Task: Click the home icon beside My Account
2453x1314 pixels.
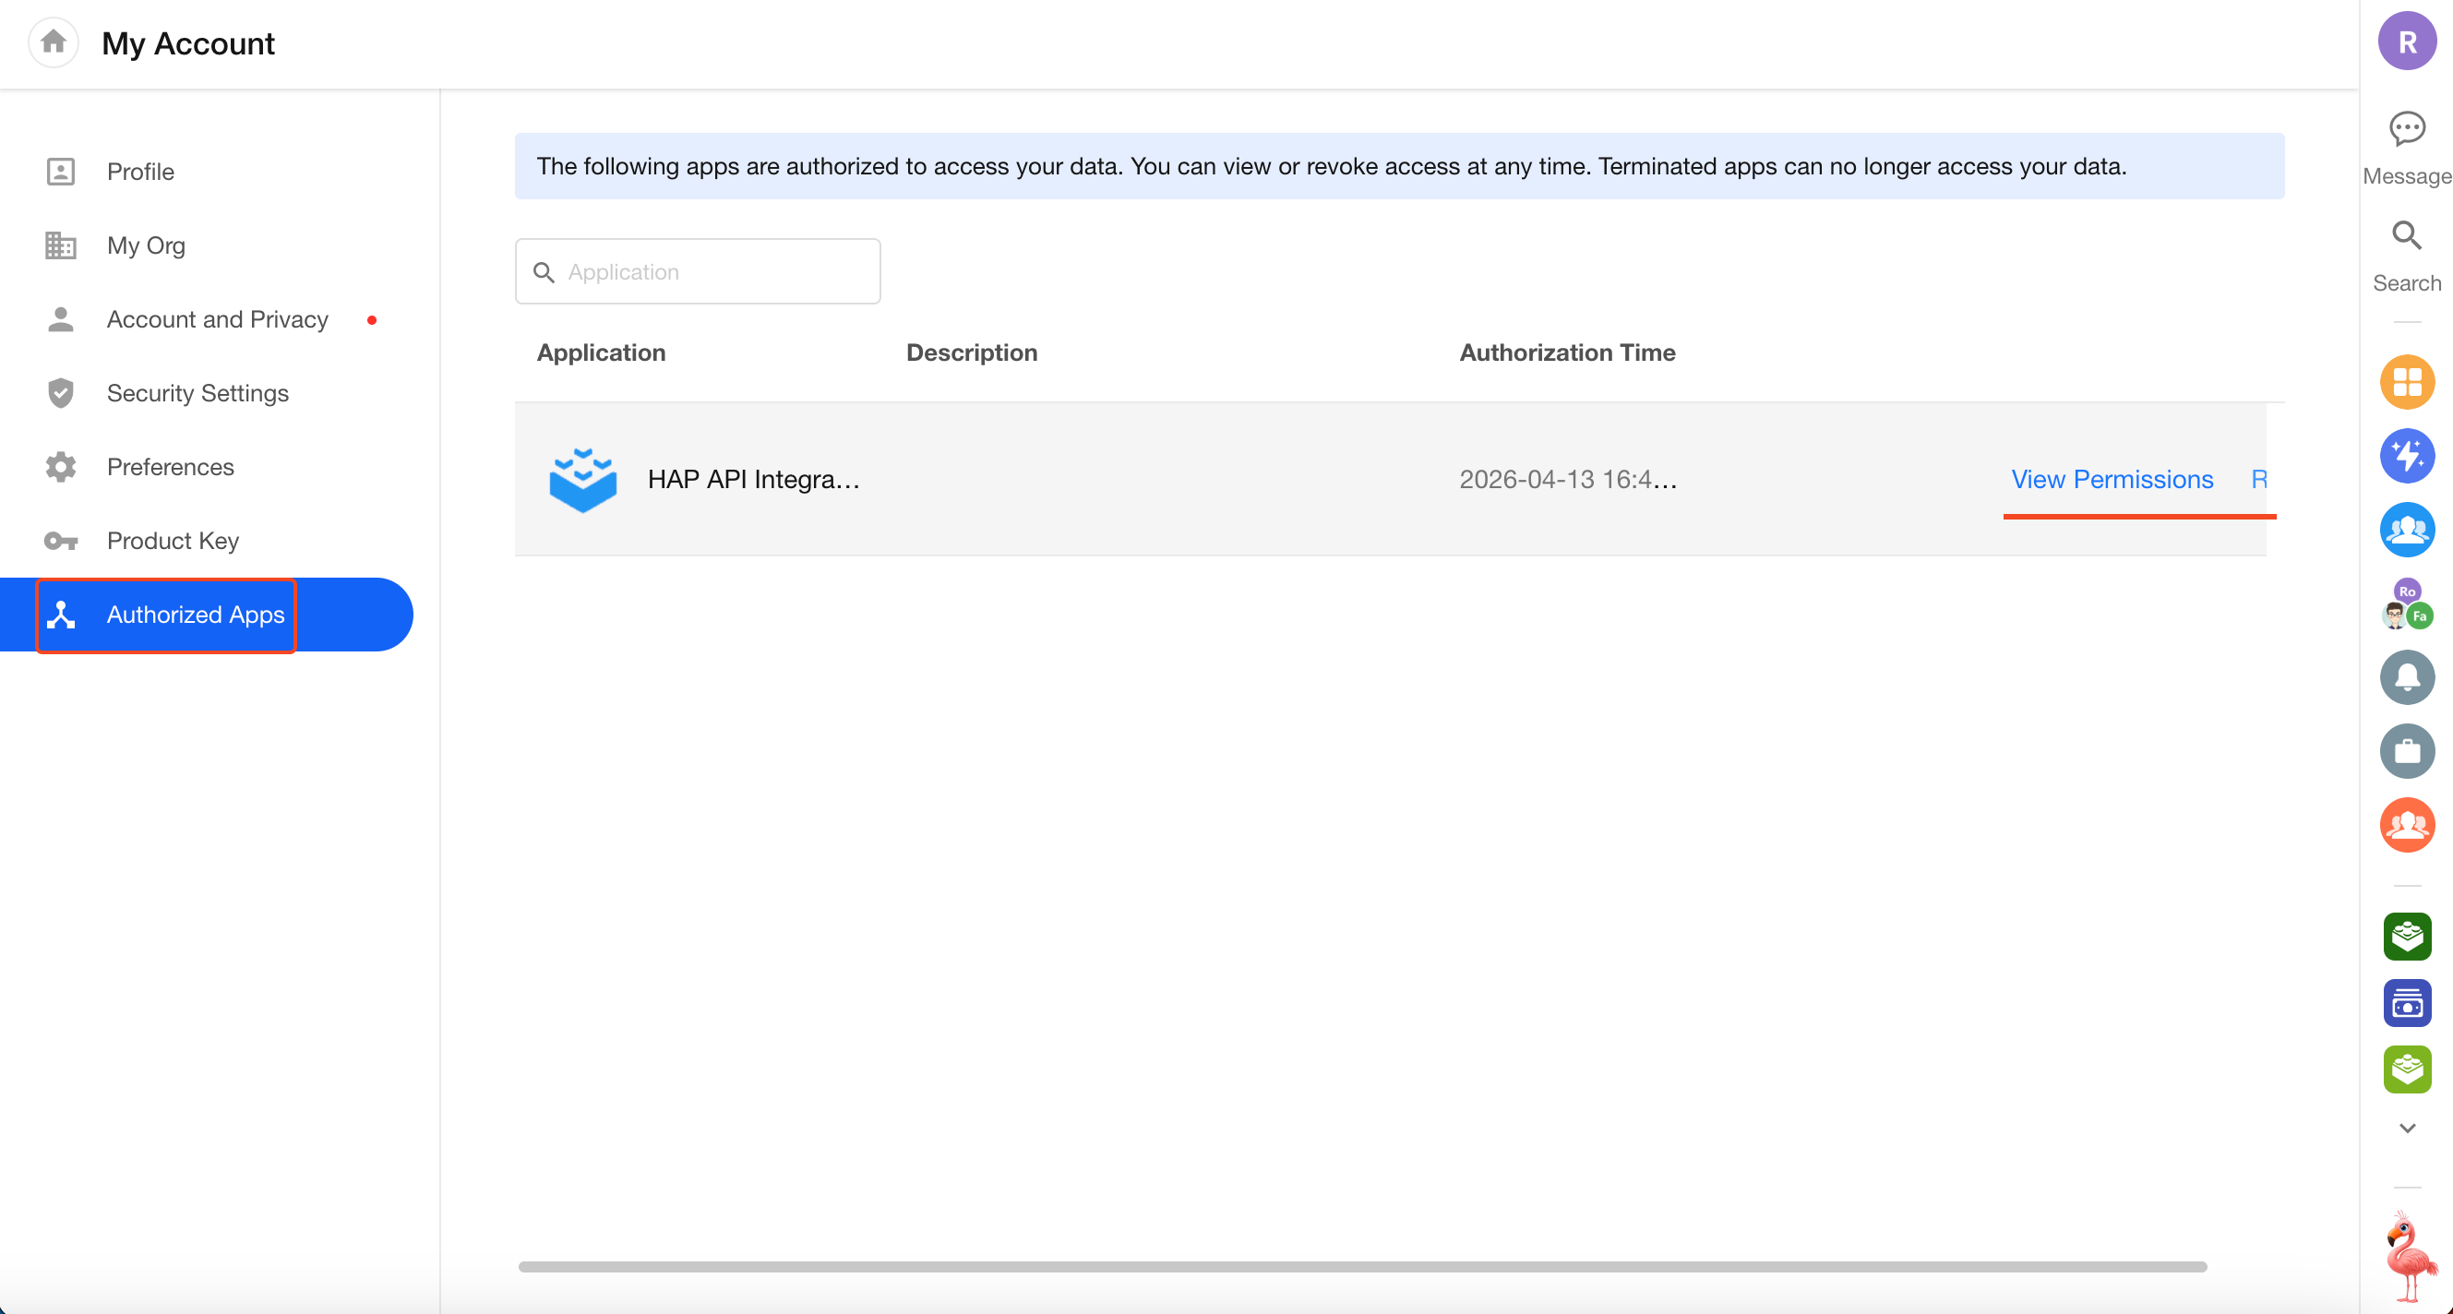Action: [54, 42]
